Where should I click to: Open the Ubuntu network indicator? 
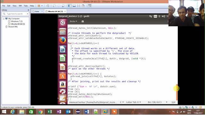point(151,16)
